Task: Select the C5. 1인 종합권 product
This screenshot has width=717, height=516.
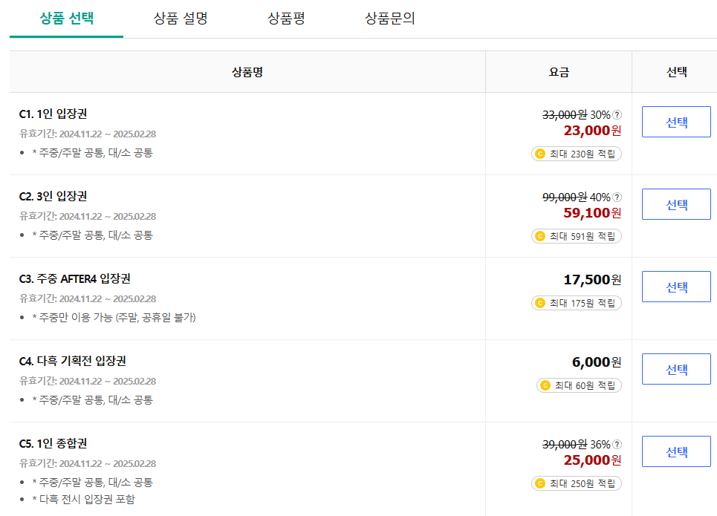Action: [x=676, y=451]
